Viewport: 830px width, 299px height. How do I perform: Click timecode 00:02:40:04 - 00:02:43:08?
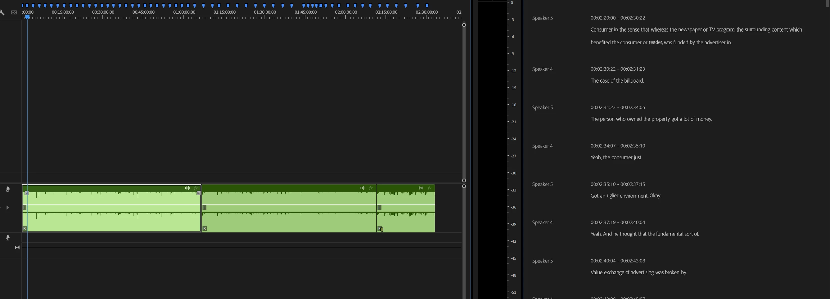click(618, 261)
